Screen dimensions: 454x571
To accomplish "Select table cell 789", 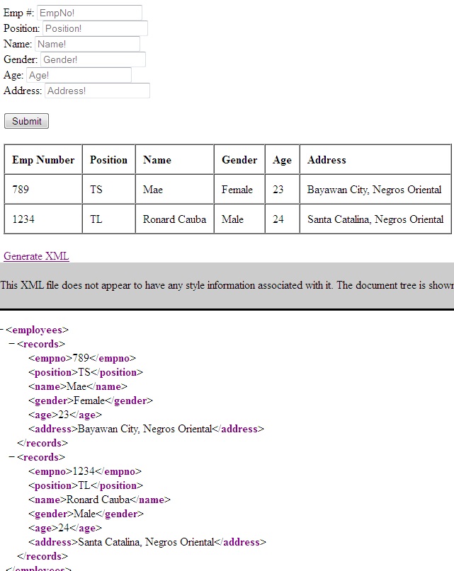I will point(43,190).
